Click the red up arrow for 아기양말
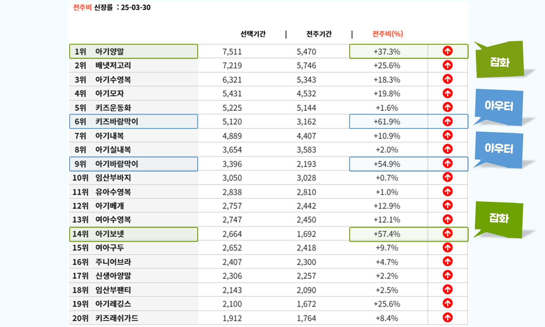 447,51
